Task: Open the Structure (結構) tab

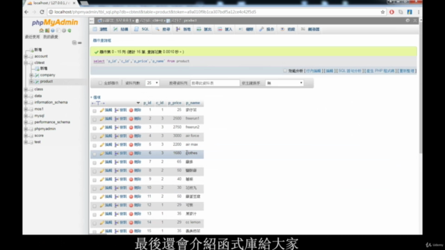Action: 121,29
